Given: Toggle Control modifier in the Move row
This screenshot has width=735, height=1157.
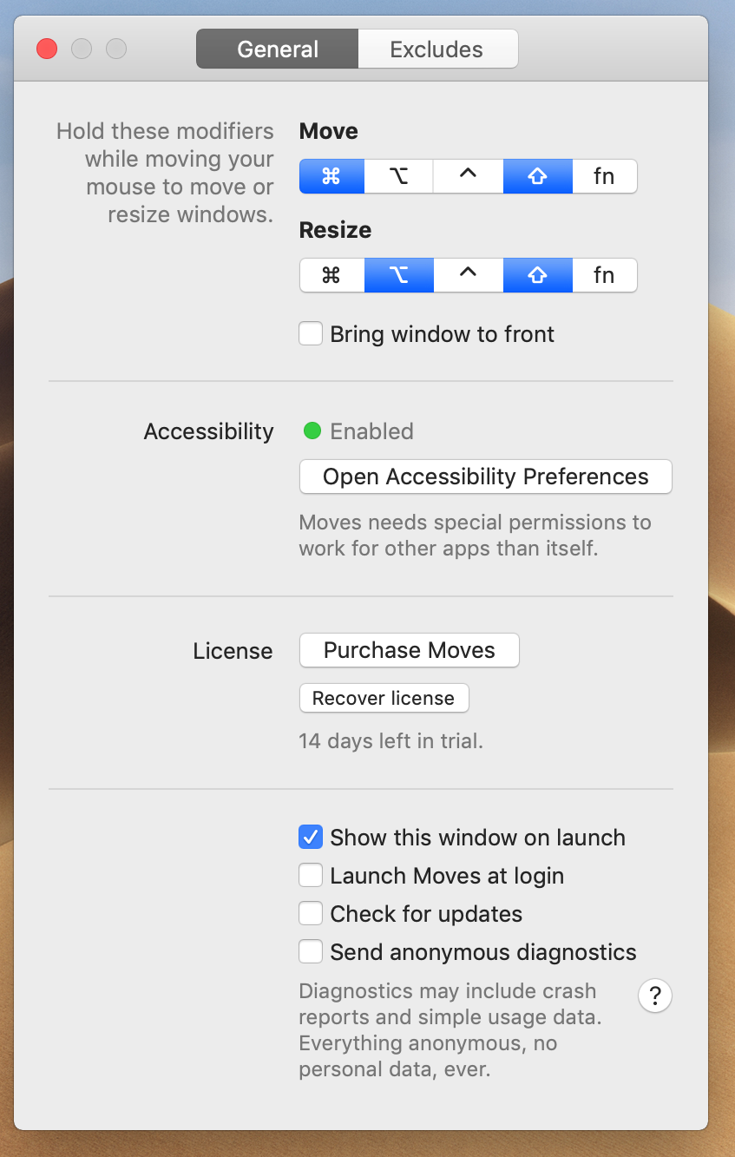Looking at the screenshot, I should [469, 176].
